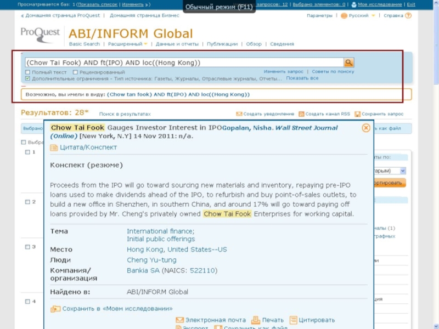This screenshot has height=329, width=439.
Task: Tick the checkbox for result 2
Action: 27,202
